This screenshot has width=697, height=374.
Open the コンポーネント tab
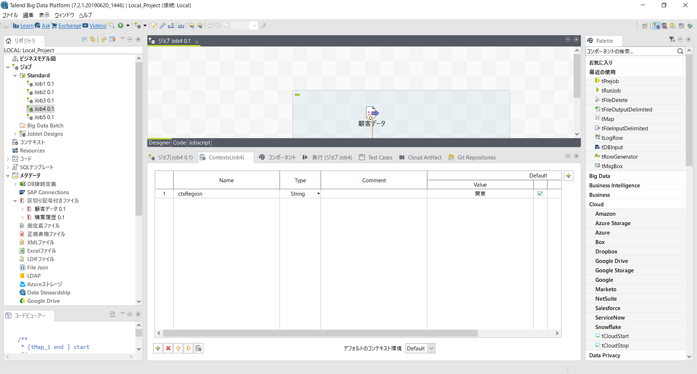click(278, 157)
